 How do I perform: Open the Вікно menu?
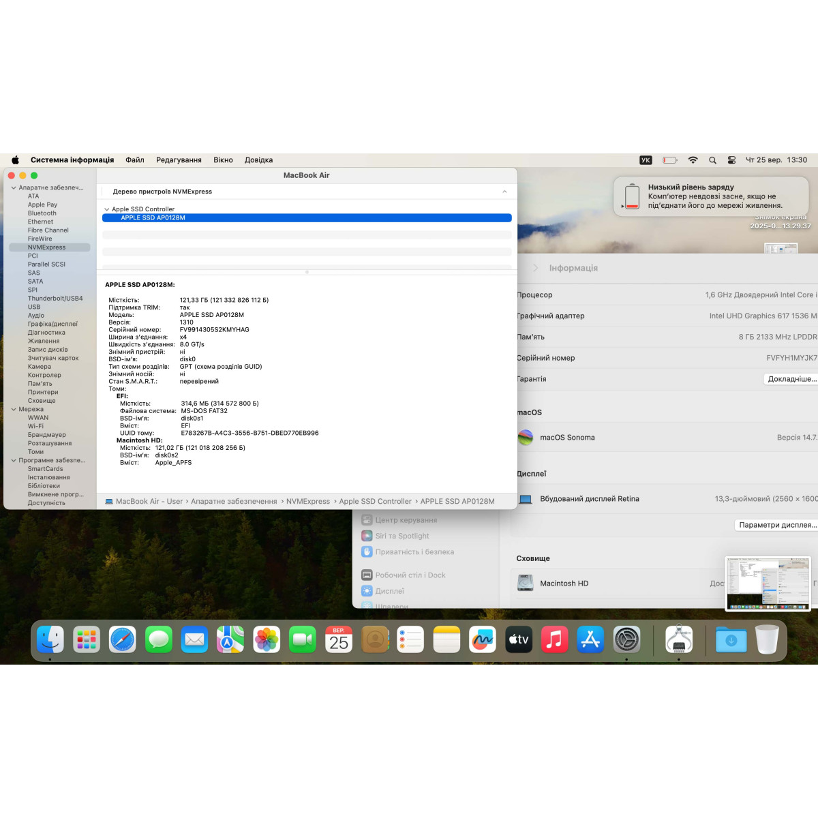223,160
